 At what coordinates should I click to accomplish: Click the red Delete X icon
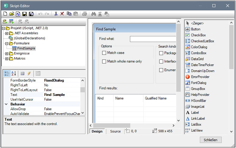click(x=62, y=14)
